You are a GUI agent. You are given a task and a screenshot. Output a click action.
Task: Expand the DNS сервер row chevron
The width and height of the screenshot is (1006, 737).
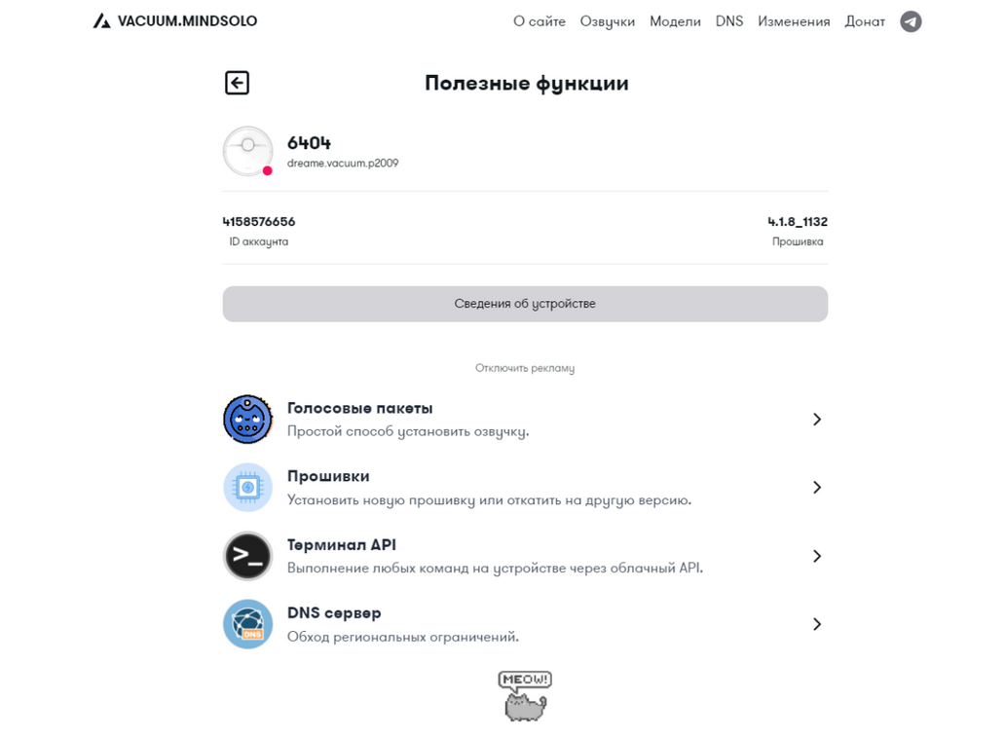(816, 623)
